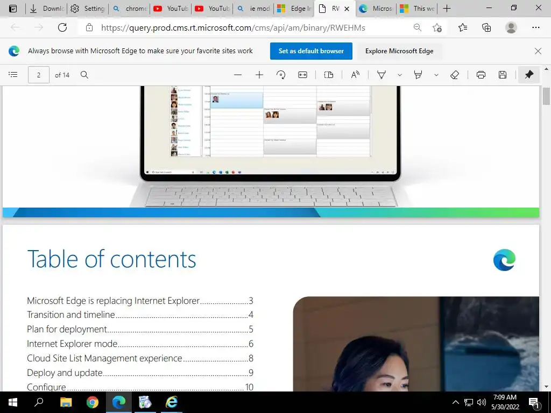This screenshot has width=551, height=413.
Task: Open Windows taskbar search
Action: (x=39, y=402)
